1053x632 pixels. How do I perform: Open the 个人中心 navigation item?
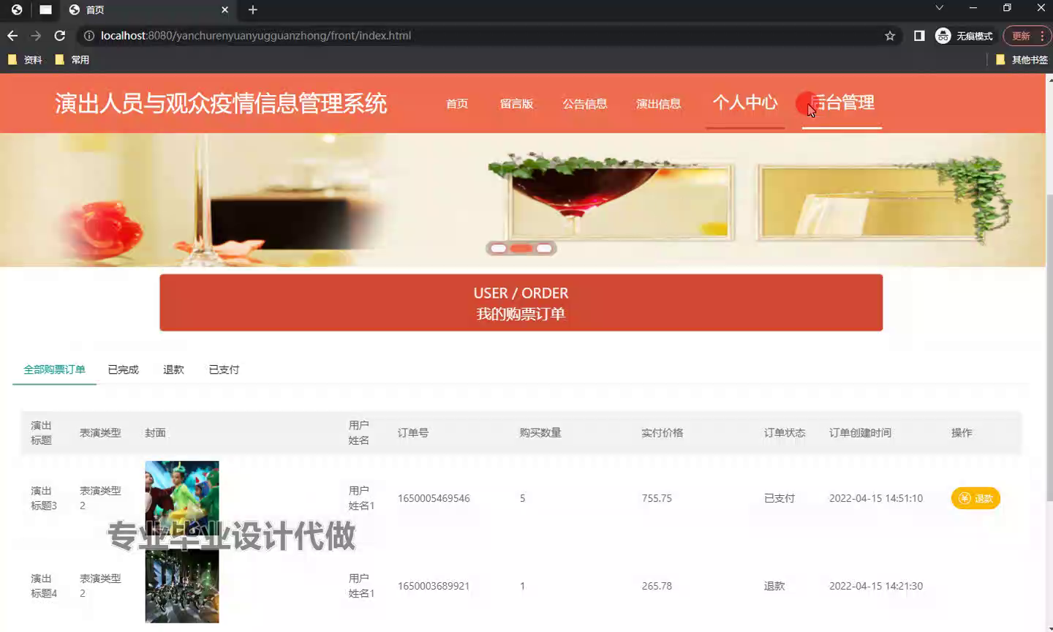click(x=745, y=103)
